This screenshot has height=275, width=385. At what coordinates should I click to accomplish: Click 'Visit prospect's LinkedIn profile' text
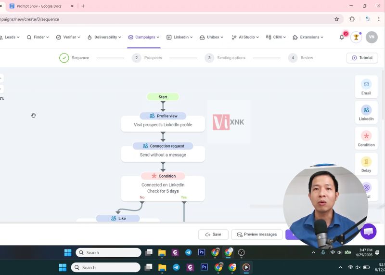163,125
